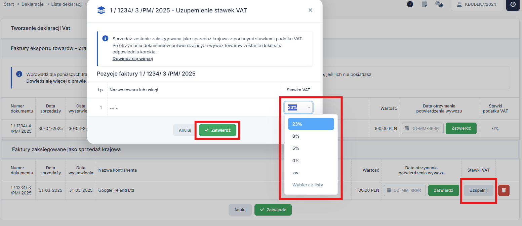Screen dimensions: 522x226
Task: Confirm VAT rates with dialog Zatwierdź button
Action: point(217,130)
